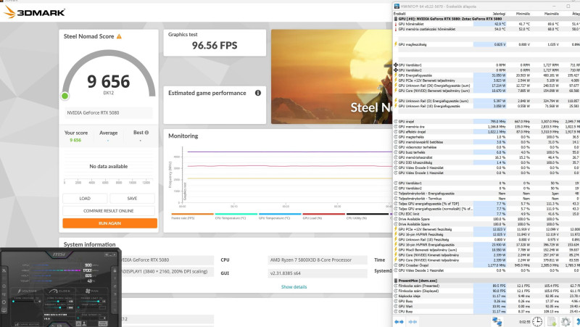Screen dimensions: 580x327
Task: Open MSI Afterburner monitor icon
Action: tap(4, 310)
